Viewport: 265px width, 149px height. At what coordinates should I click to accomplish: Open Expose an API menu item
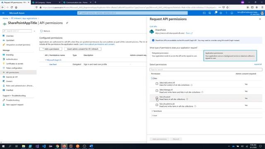12,77
